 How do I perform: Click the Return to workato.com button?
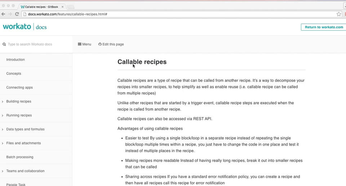[x=324, y=27]
